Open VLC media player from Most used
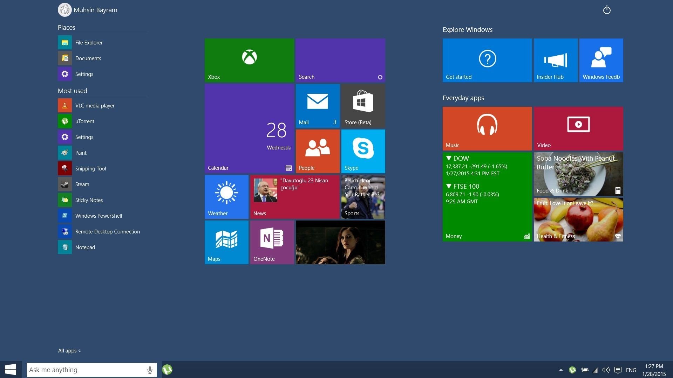 [x=95, y=105]
